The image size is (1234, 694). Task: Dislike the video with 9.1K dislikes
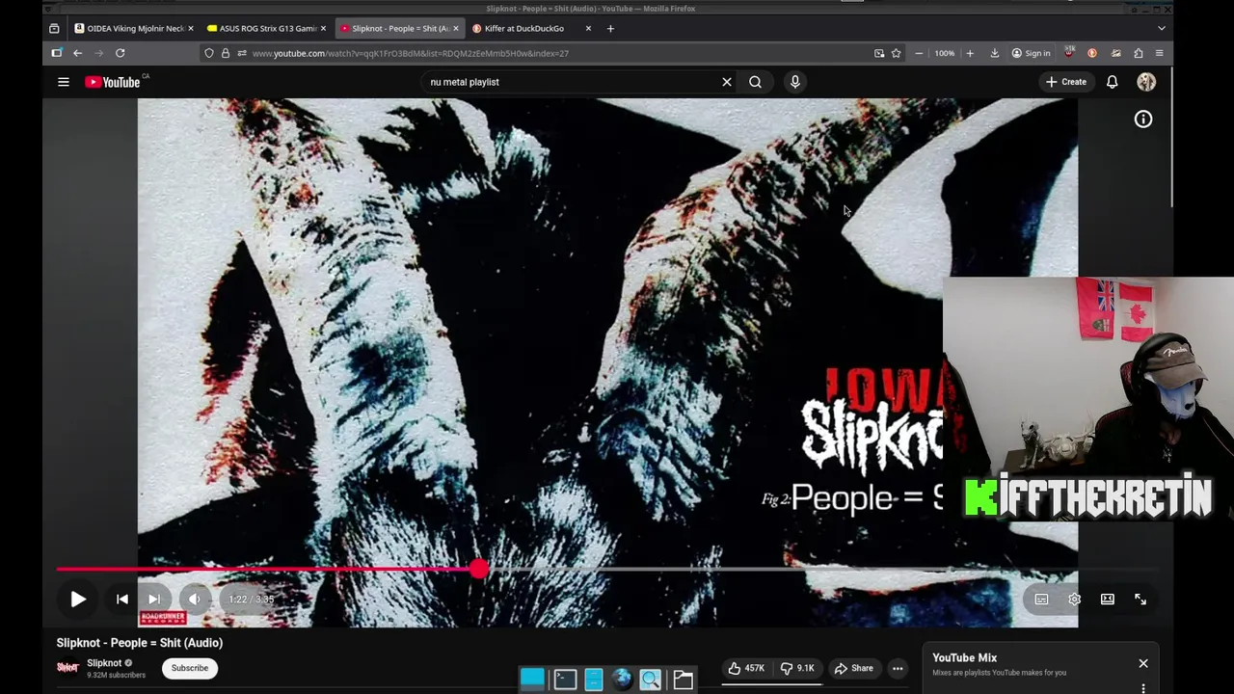click(798, 668)
